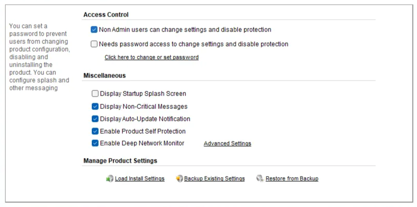Screen dimensions: 417x207
Task: Select the Load Install Settings link text
Action: coord(140,179)
